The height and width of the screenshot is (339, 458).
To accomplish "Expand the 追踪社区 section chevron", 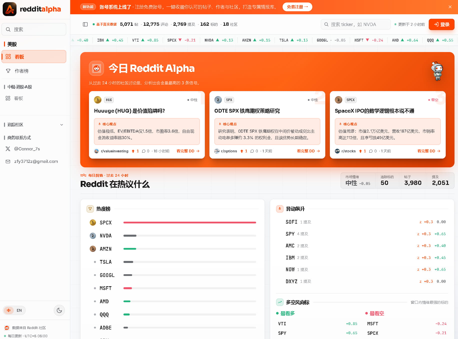I will [62, 125].
